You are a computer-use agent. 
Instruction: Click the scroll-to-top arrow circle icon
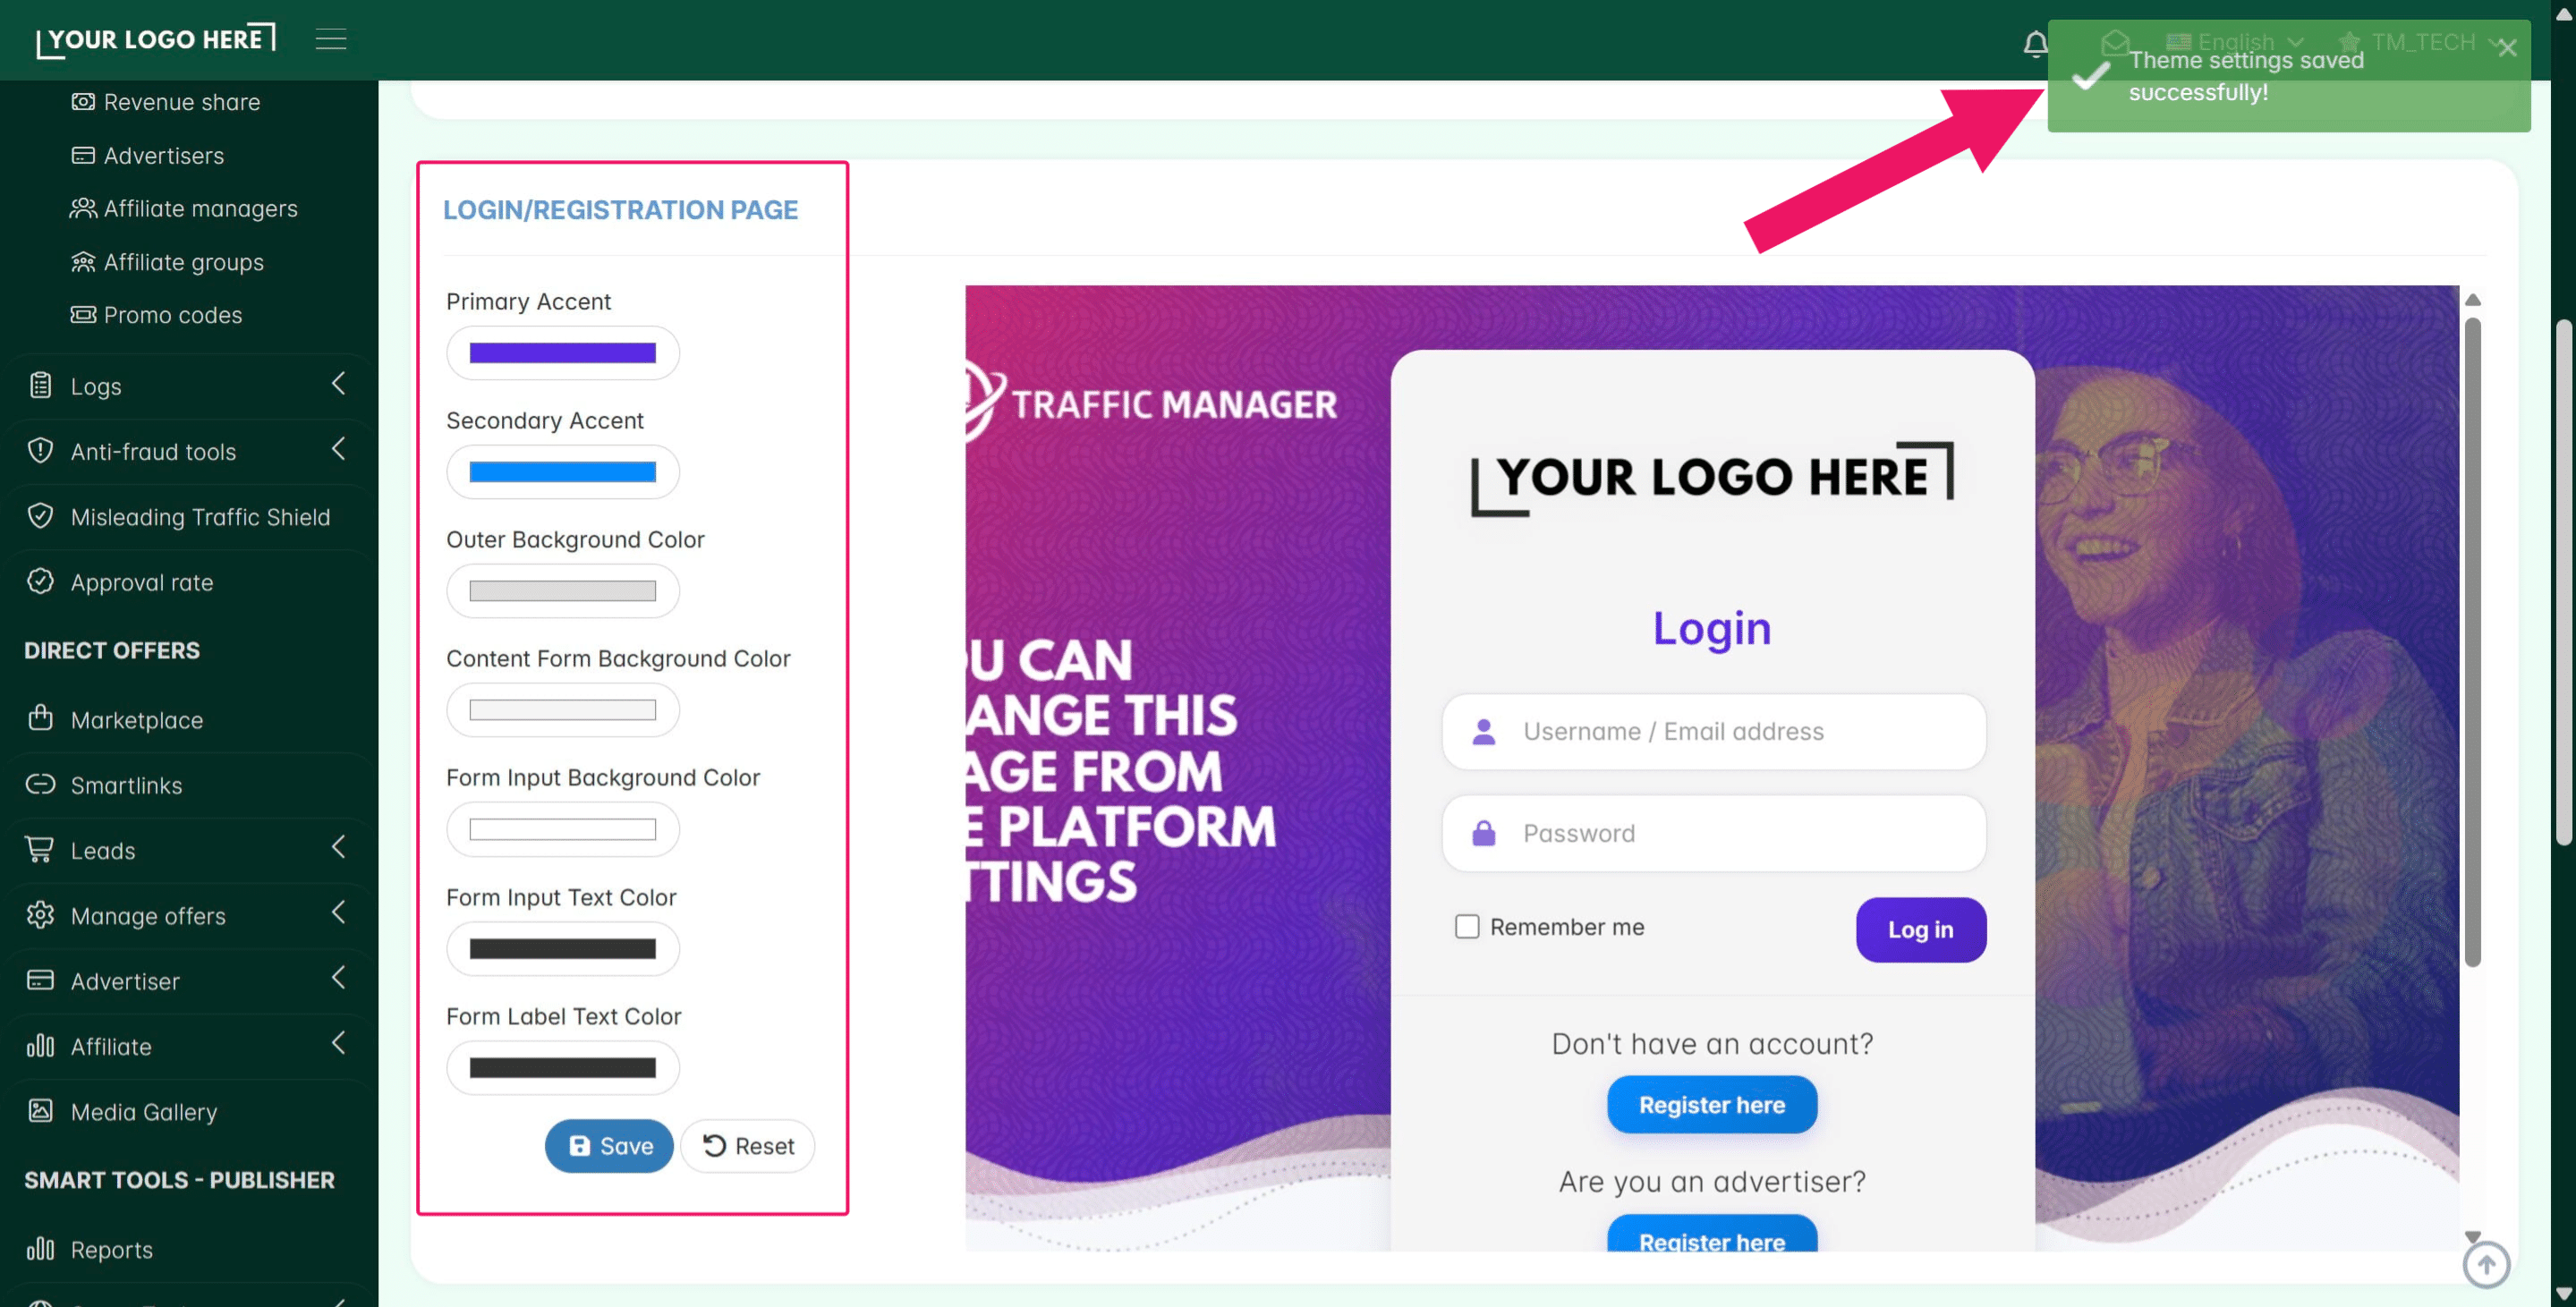click(2486, 1265)
